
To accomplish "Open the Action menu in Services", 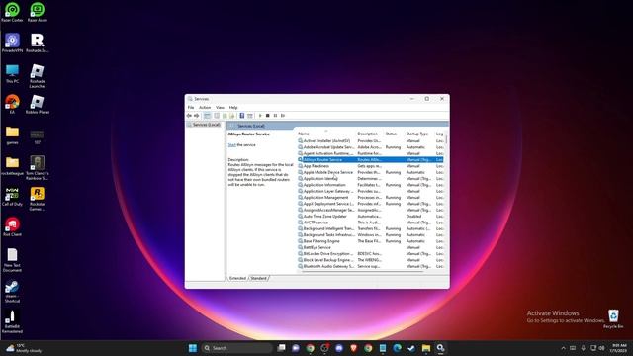I will pyautogui.click(x=205, y=108).
